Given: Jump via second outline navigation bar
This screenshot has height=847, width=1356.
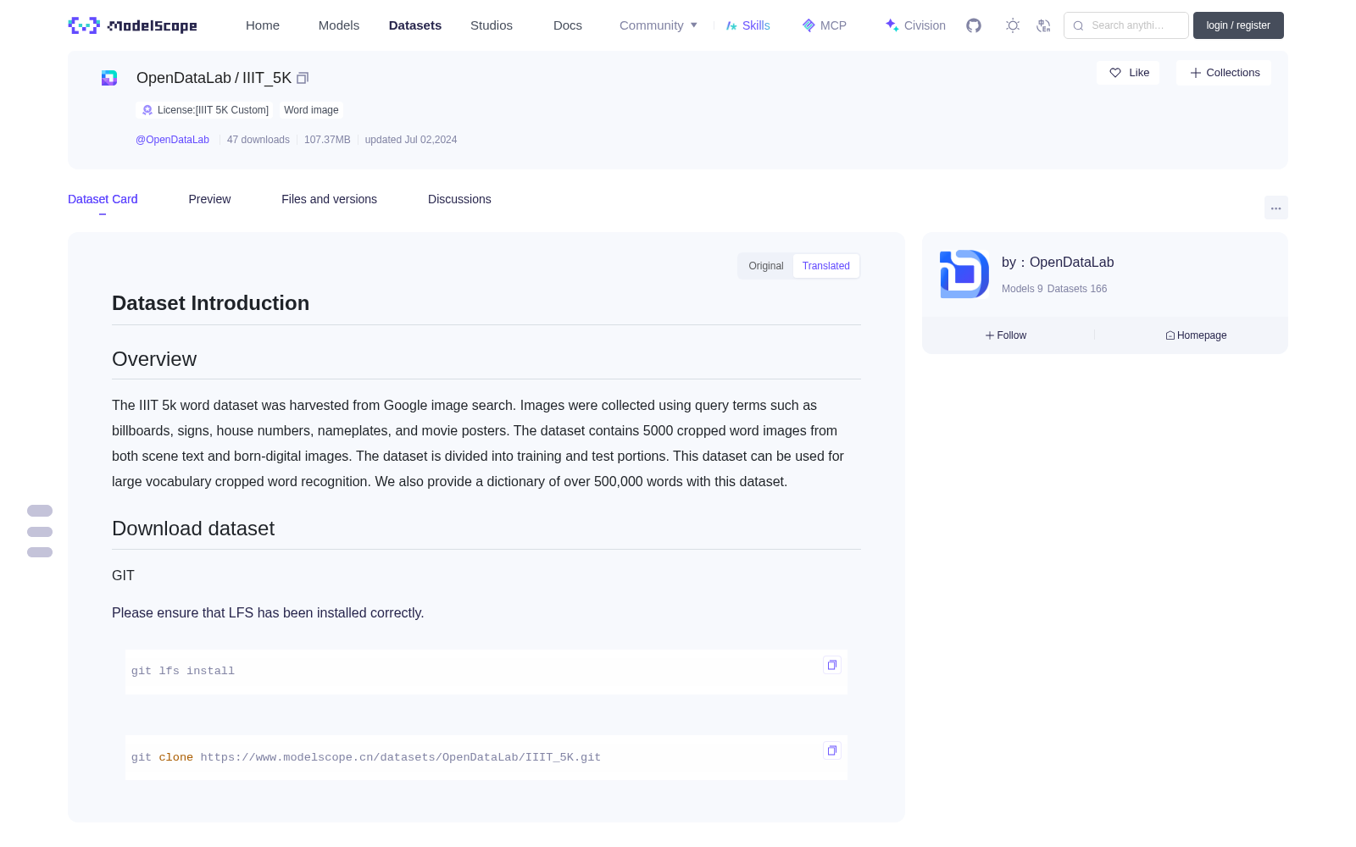Looking at the screenshot, I should pos(40,532).
